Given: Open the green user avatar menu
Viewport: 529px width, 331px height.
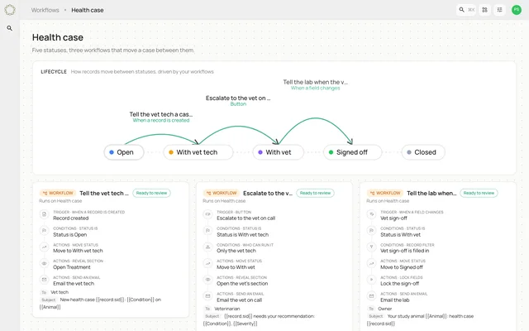Looking at the screenshot, I should 516,10.
